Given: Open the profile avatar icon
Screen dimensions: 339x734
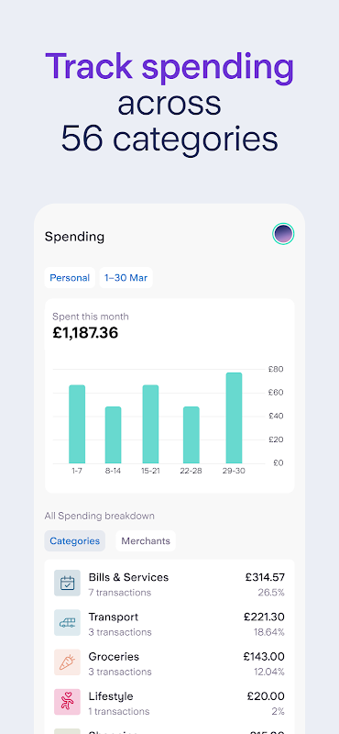Looking at the screenshot, I should pos(283,234).
